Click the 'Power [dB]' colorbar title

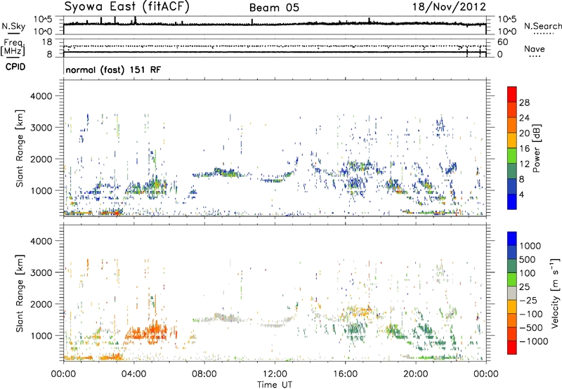pyautogui.click(x=537, y=148)
